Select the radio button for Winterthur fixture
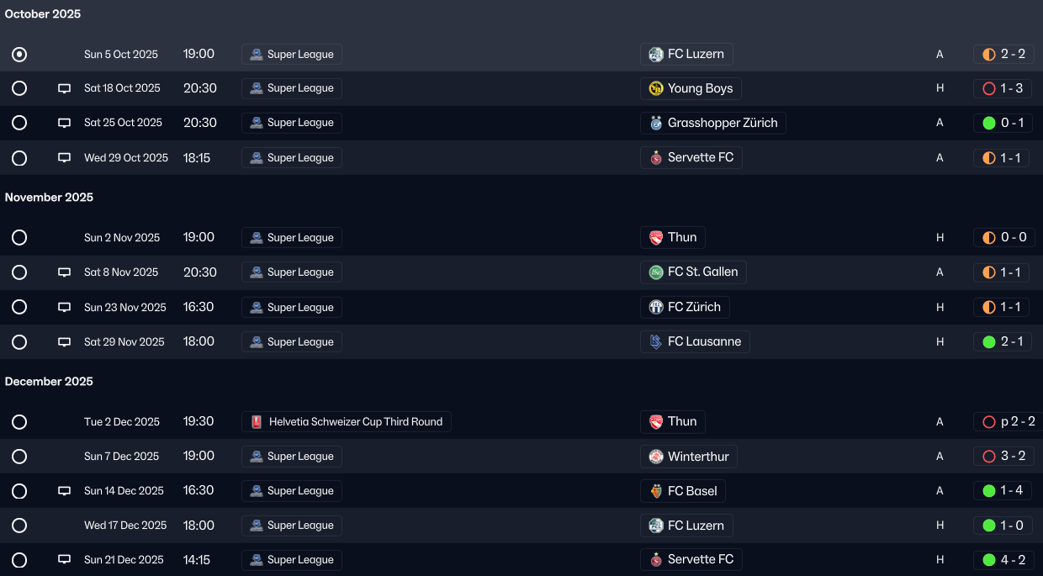This screenshot has height=576, width=1043. (x=19, y=457)
